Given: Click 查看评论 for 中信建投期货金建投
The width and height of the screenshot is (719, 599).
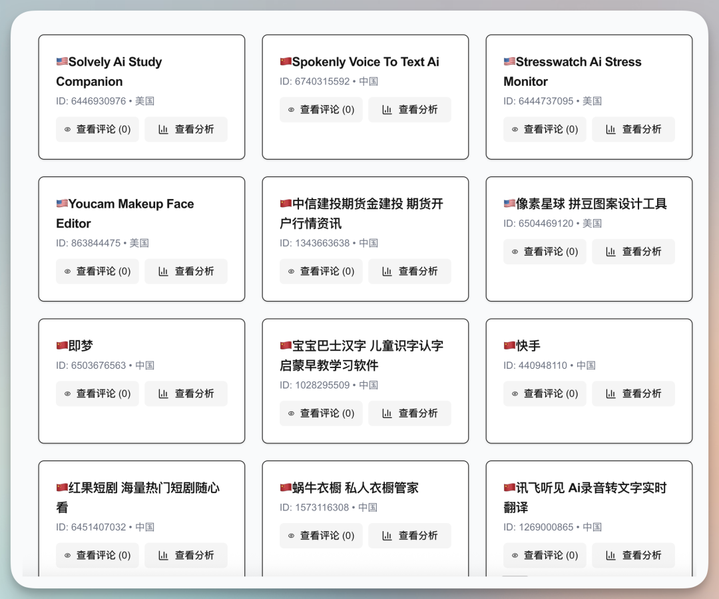Looking at the screenshot, I should pyautogui.click(x=321, y=272).
